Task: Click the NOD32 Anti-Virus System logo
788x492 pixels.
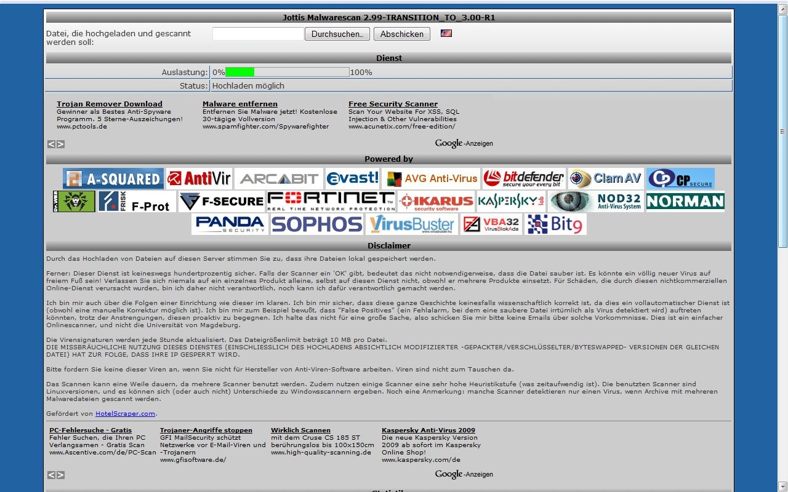Action: 596,201
